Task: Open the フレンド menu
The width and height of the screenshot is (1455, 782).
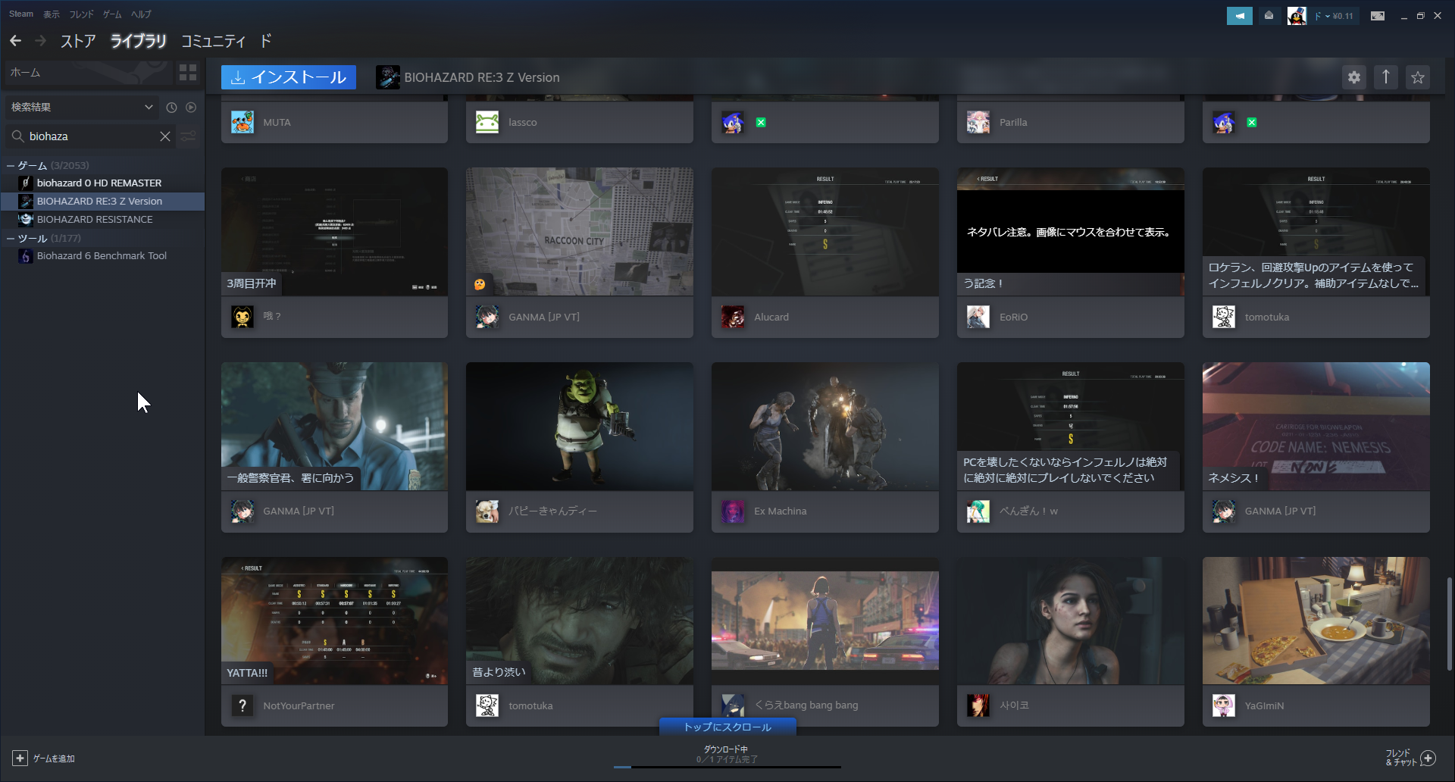Action: click(82, 14)
